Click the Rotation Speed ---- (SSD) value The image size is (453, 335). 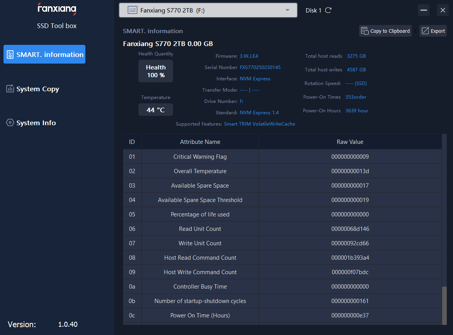click(356, 83)
